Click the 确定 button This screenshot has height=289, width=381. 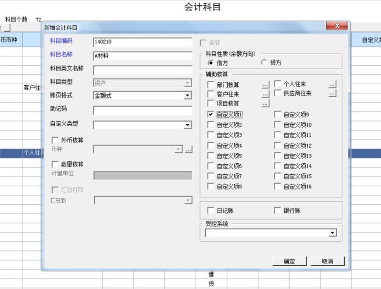coord(289,261)
